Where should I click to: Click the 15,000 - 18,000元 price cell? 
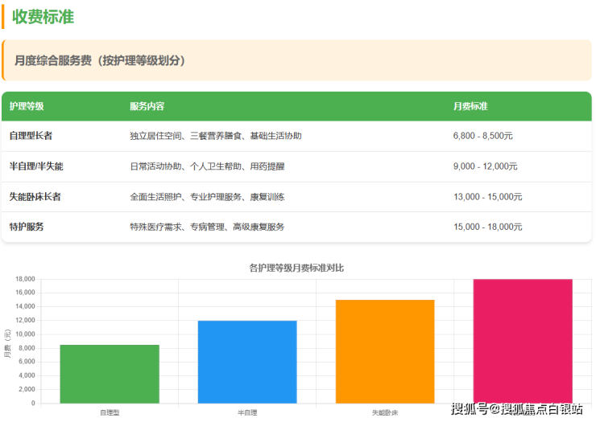pyautogui.click(x=488, y=227)
